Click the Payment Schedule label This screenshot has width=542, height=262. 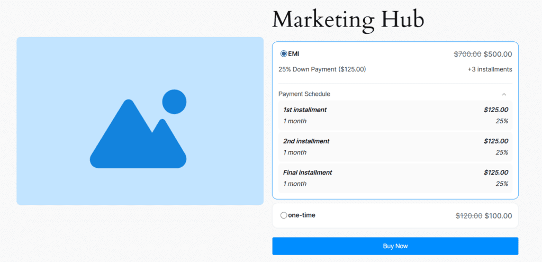[304, 94]
